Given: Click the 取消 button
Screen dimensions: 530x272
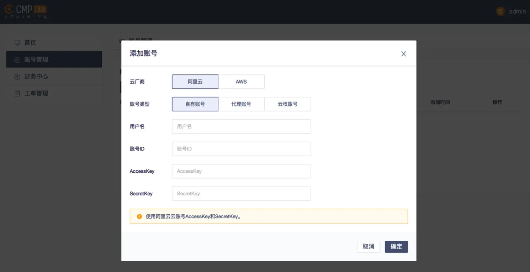Looking at the screenshot, I should (x=368, y=247).
